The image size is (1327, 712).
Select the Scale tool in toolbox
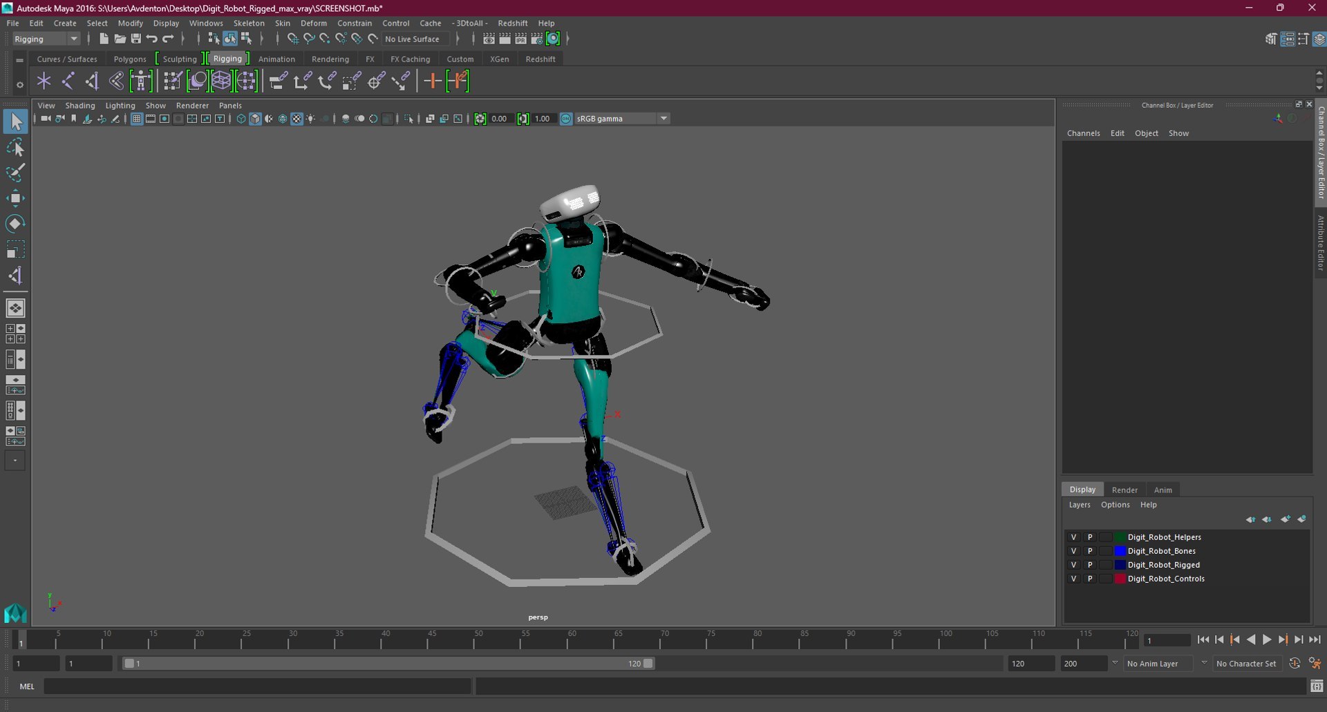click(x=15, y=249)
